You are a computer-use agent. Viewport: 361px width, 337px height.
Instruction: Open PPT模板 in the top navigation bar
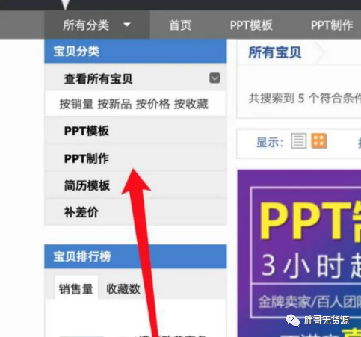click(x=251, y=25)
